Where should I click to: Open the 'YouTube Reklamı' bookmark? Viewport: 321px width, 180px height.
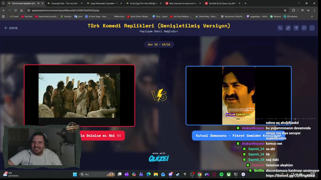click(x=181, y=16)
